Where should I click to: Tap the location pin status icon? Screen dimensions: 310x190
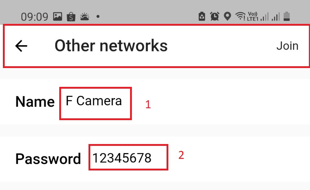tap(227, 16)
